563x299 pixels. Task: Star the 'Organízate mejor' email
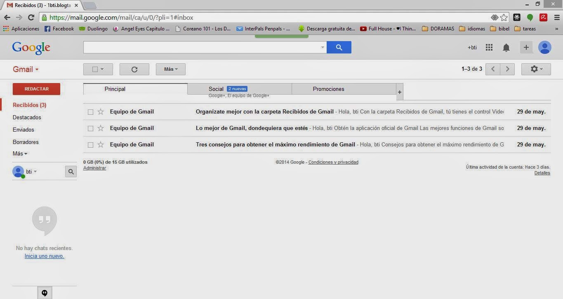(100, 111)
